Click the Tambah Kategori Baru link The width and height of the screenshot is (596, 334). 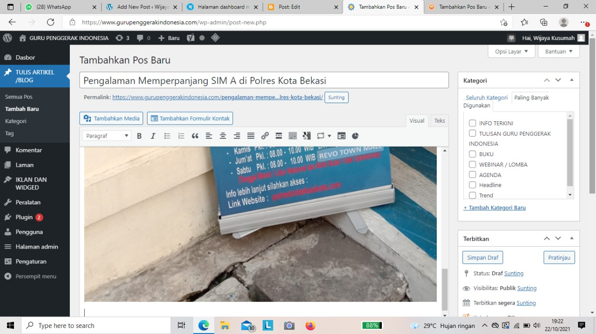494,208
